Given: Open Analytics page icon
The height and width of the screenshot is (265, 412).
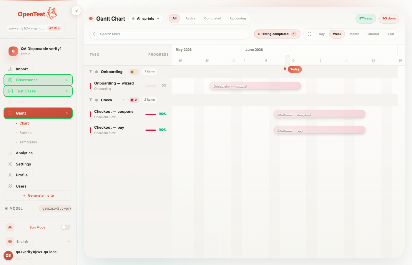Looking at the screenshot, I should point(10,153).
